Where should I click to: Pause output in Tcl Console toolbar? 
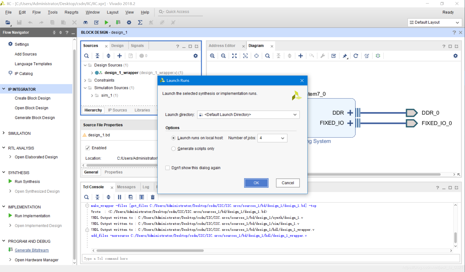(120, 197)
